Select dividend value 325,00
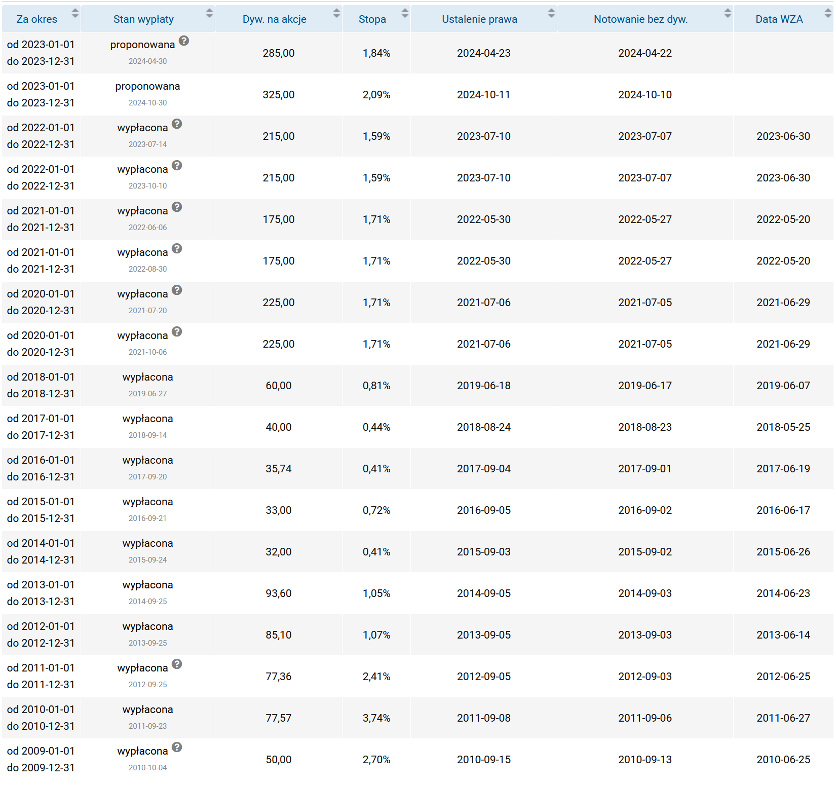Screen dimensions: 836x785 coord(279,95)
